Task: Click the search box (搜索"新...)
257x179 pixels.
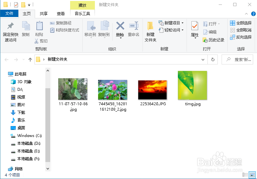Action: click(237, 59)
